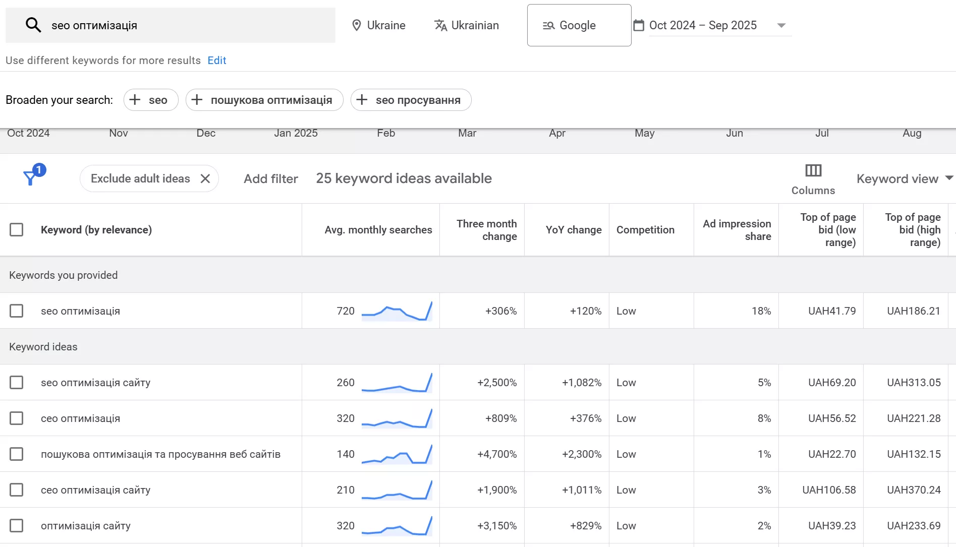The height and width of the screenshot is (547, 956).
Task: Click the Ukraine location pin icon
Action: click(x=356, y=25)
